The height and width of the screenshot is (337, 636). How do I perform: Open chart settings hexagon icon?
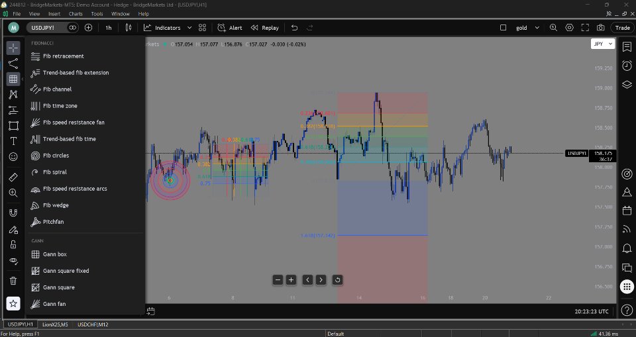(570, 28)
